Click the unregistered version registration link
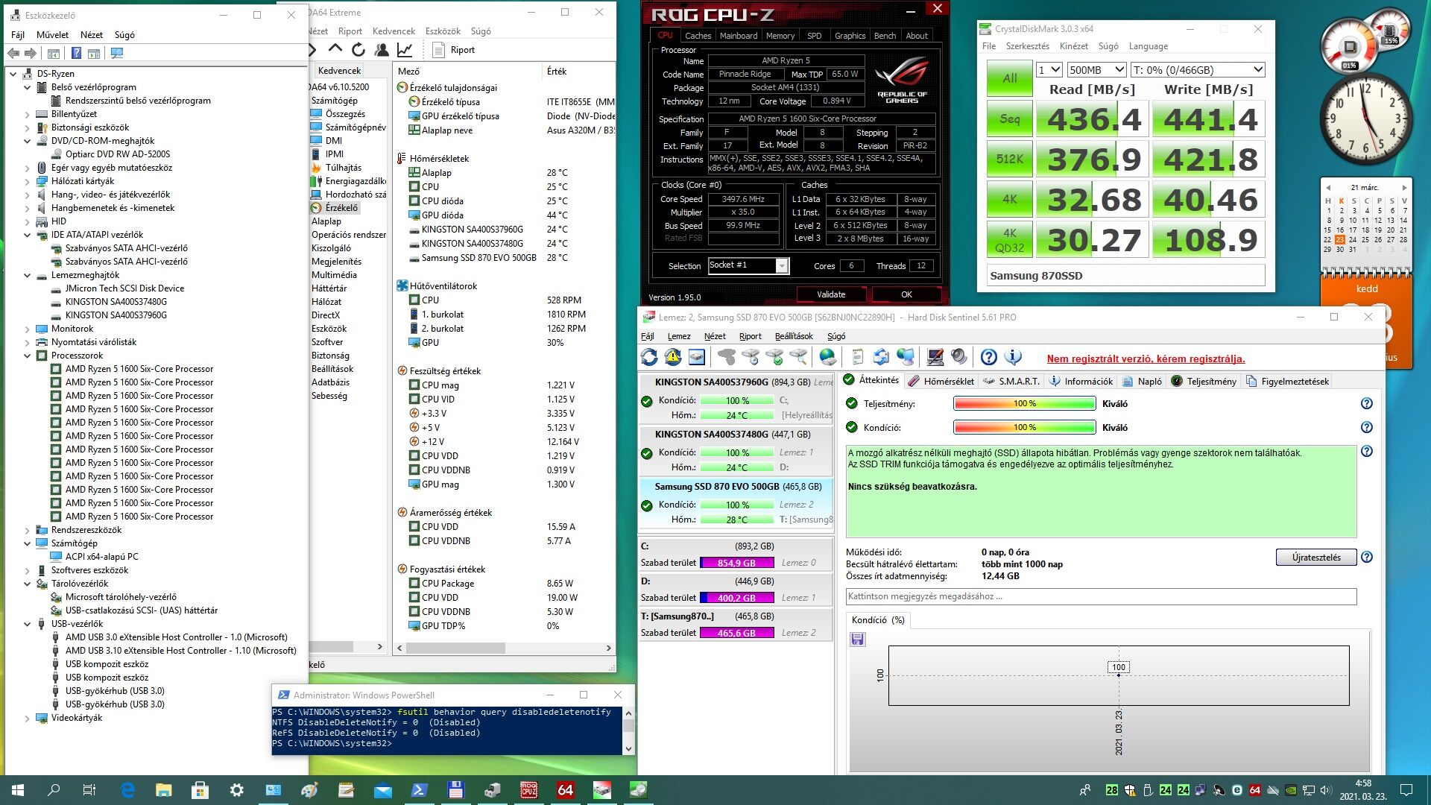 click(x=1146, y=359)
